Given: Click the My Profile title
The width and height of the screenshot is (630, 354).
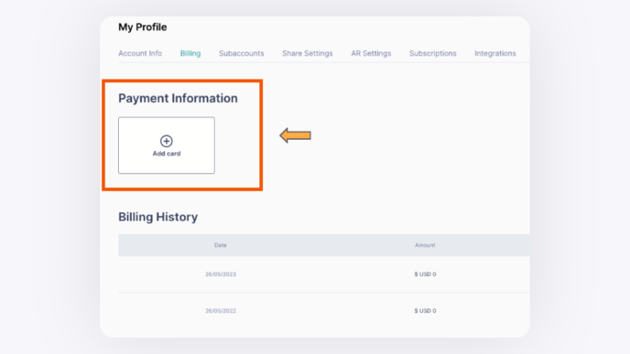Looking at the screenshot, I should coord(143,27).
